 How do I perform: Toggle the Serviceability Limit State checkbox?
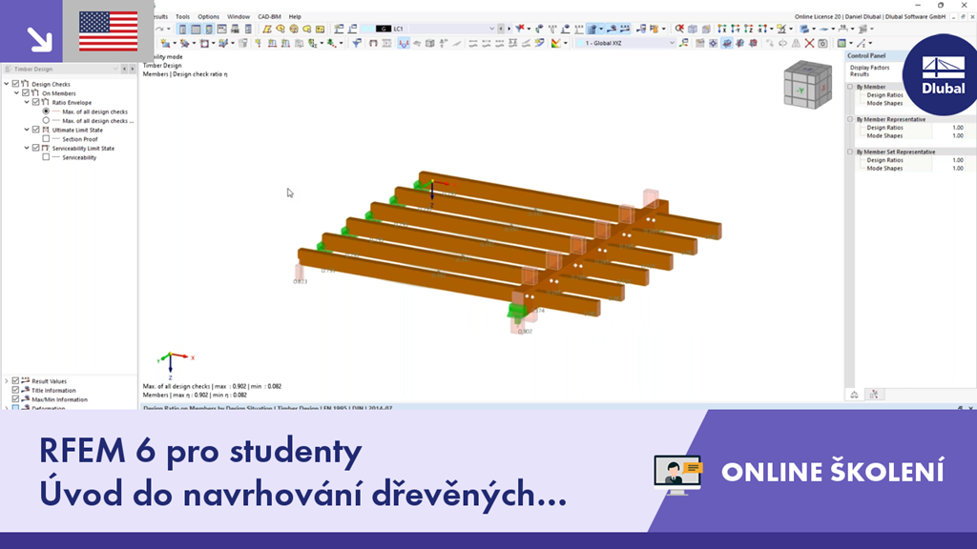(x=35, y=148)
